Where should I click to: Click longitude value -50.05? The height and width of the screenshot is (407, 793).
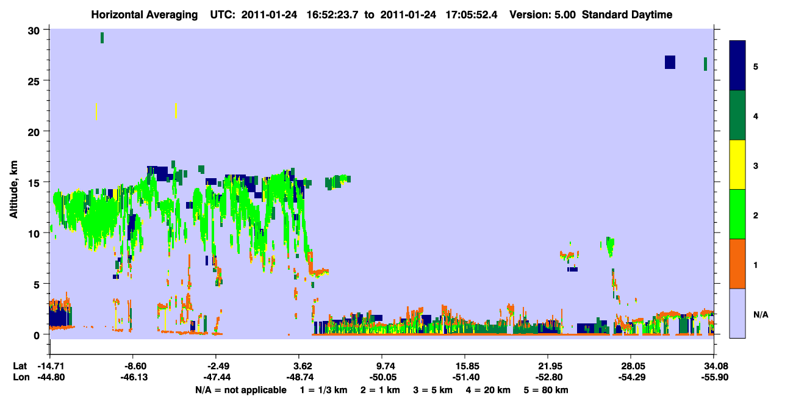tap(382, 378)
